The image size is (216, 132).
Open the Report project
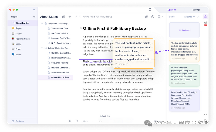[x=23, y=28]
